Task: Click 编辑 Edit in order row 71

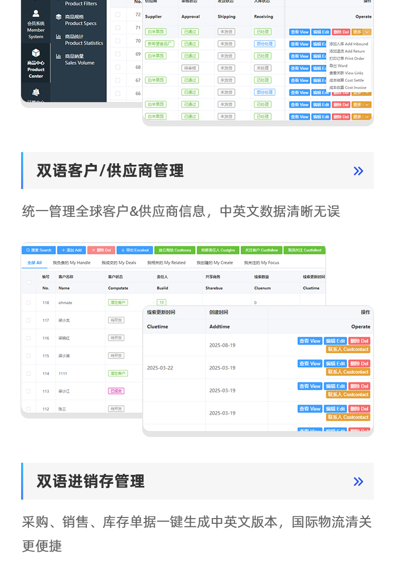Action: point(321,32)
